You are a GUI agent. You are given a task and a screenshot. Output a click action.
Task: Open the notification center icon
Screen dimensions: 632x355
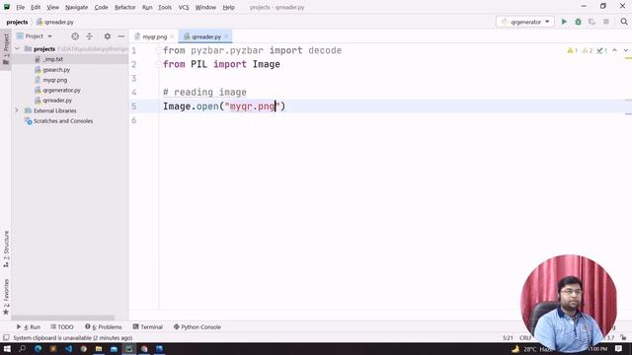pyautogui.click(x=619, y=348)
